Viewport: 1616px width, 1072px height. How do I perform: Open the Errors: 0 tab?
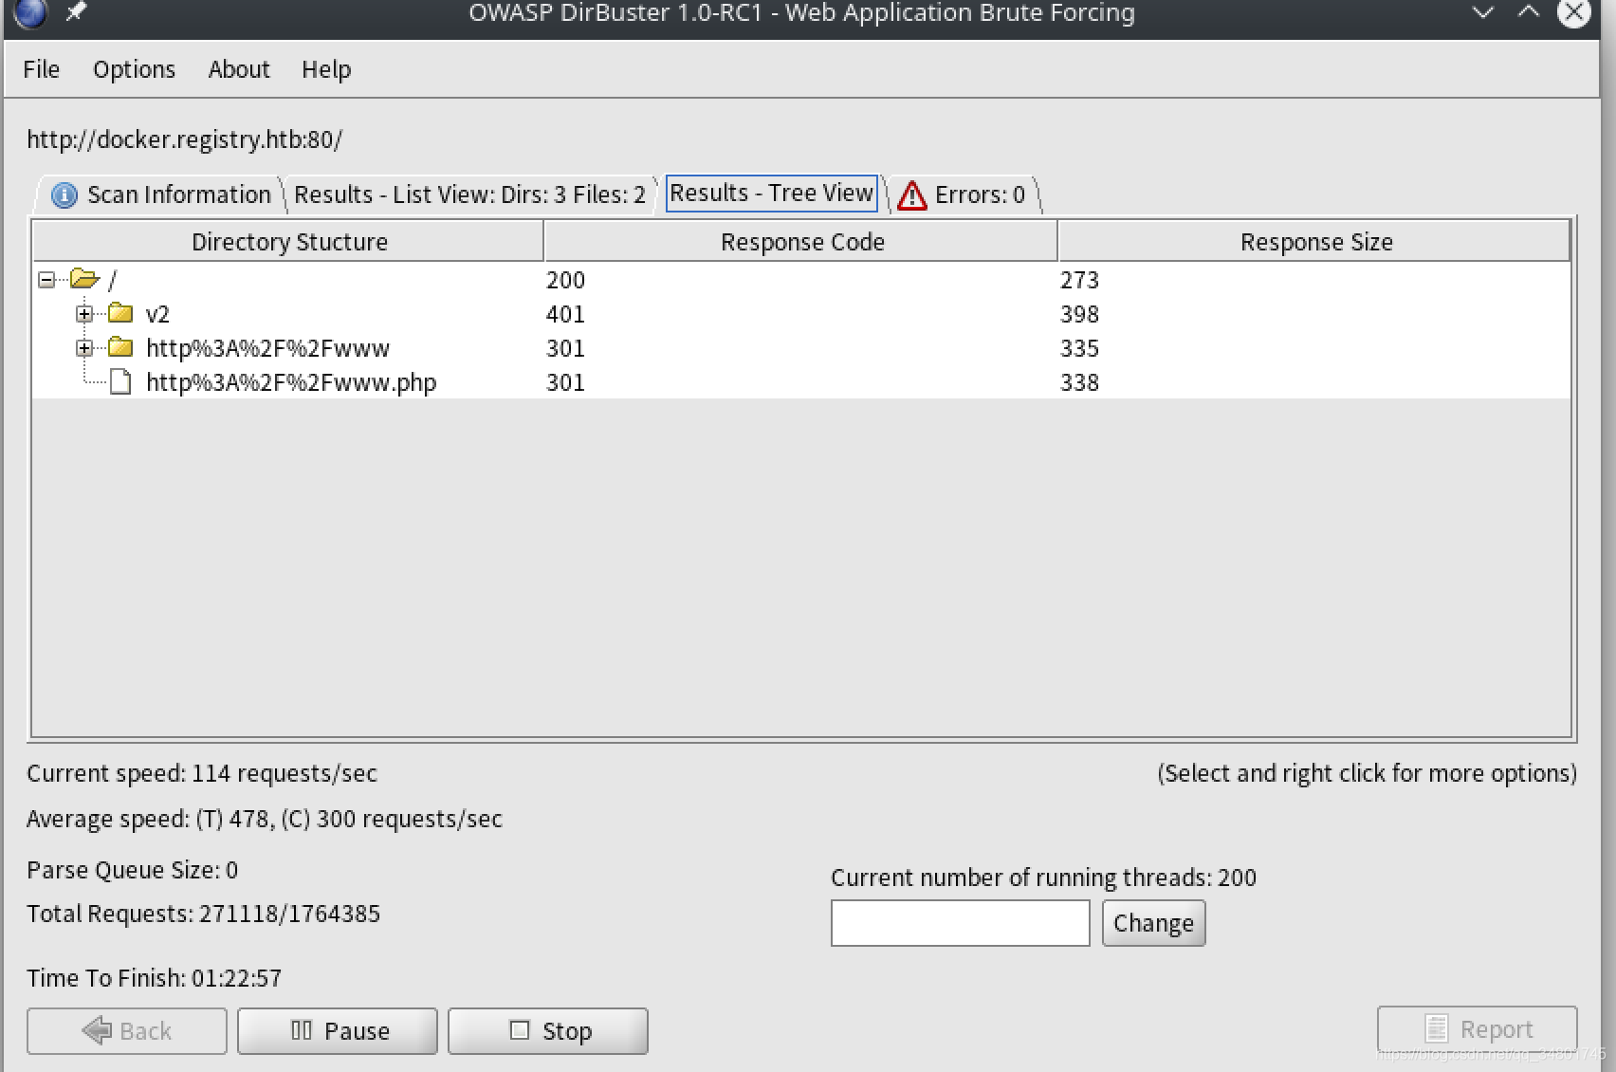[963, 194]
